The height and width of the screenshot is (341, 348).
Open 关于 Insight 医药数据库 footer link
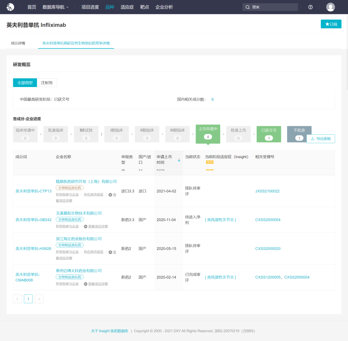click(x=110, y=331)
